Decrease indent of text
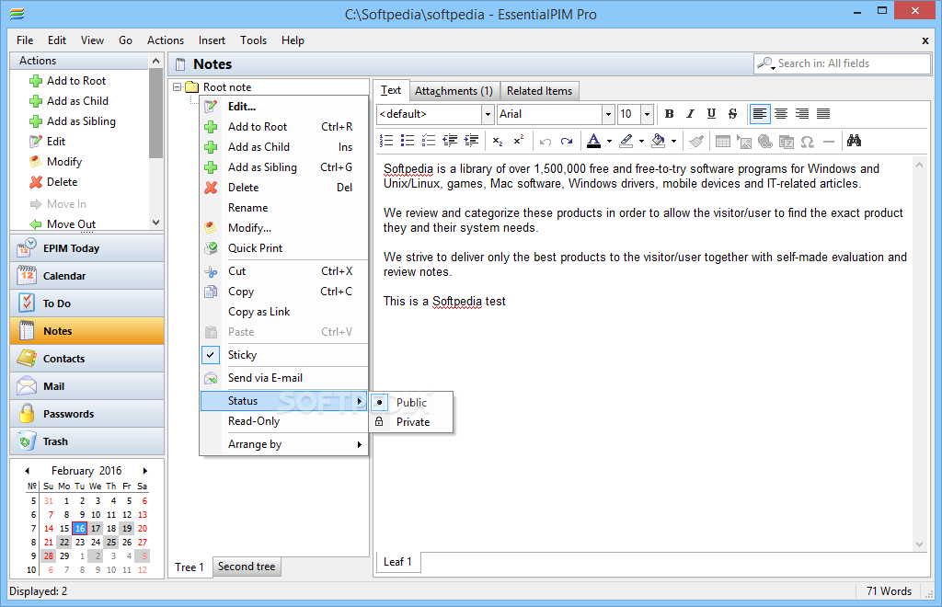 click(x=450, y=141)
